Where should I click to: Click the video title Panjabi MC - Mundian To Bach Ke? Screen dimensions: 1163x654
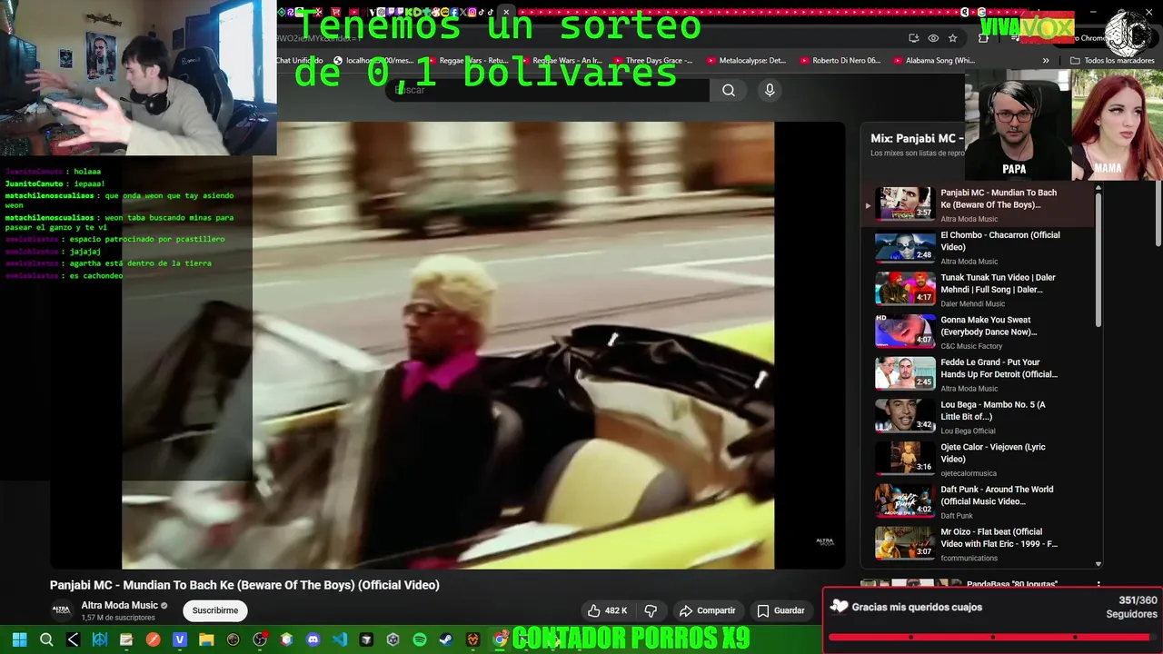tap(244, 585)
